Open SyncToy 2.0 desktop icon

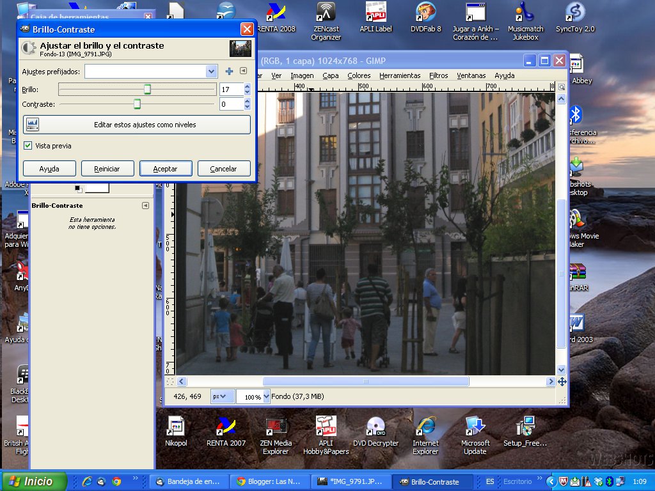pos(575,17)
